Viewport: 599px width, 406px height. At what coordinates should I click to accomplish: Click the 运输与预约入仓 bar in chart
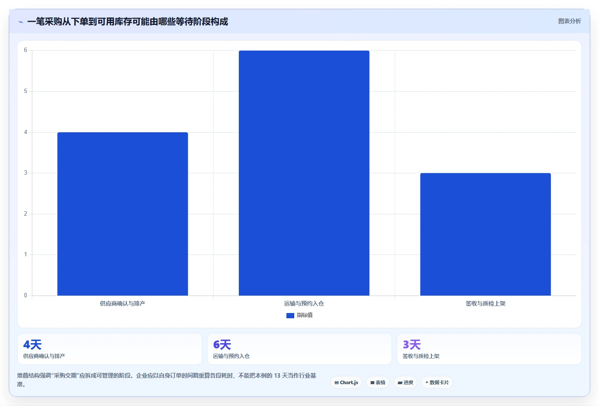click(304, 173)
